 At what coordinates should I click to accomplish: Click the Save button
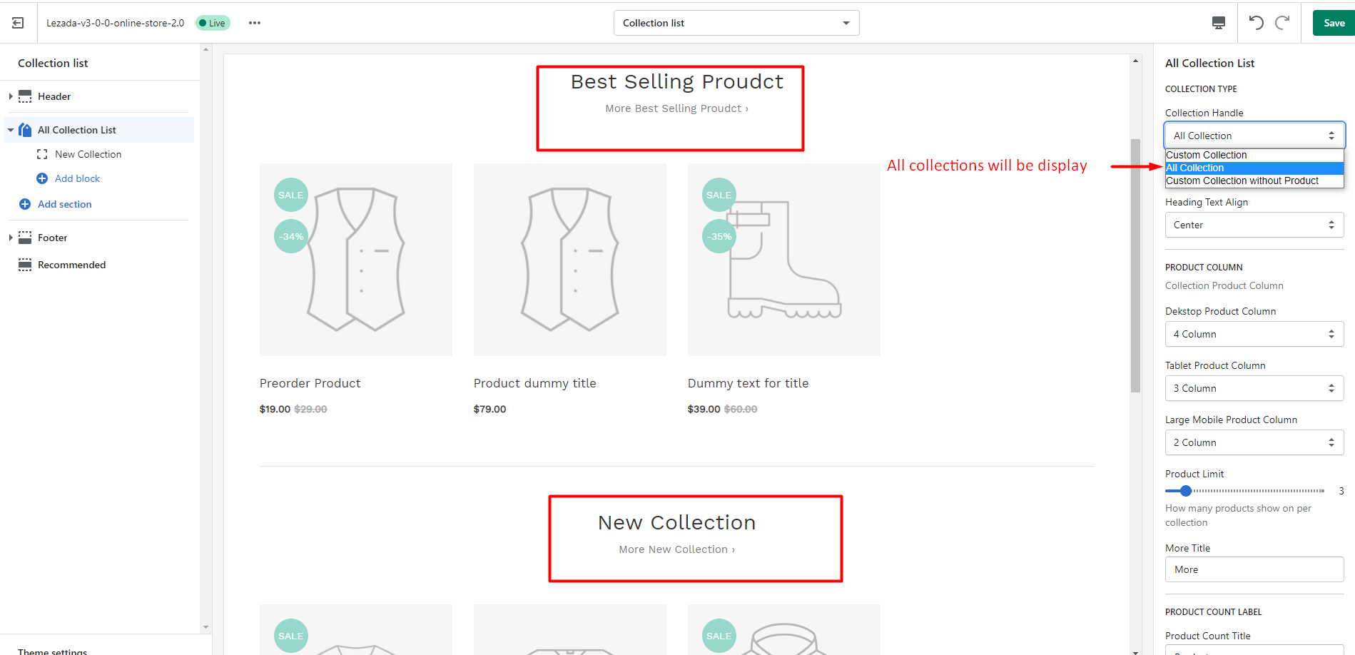coord(1333,22)
